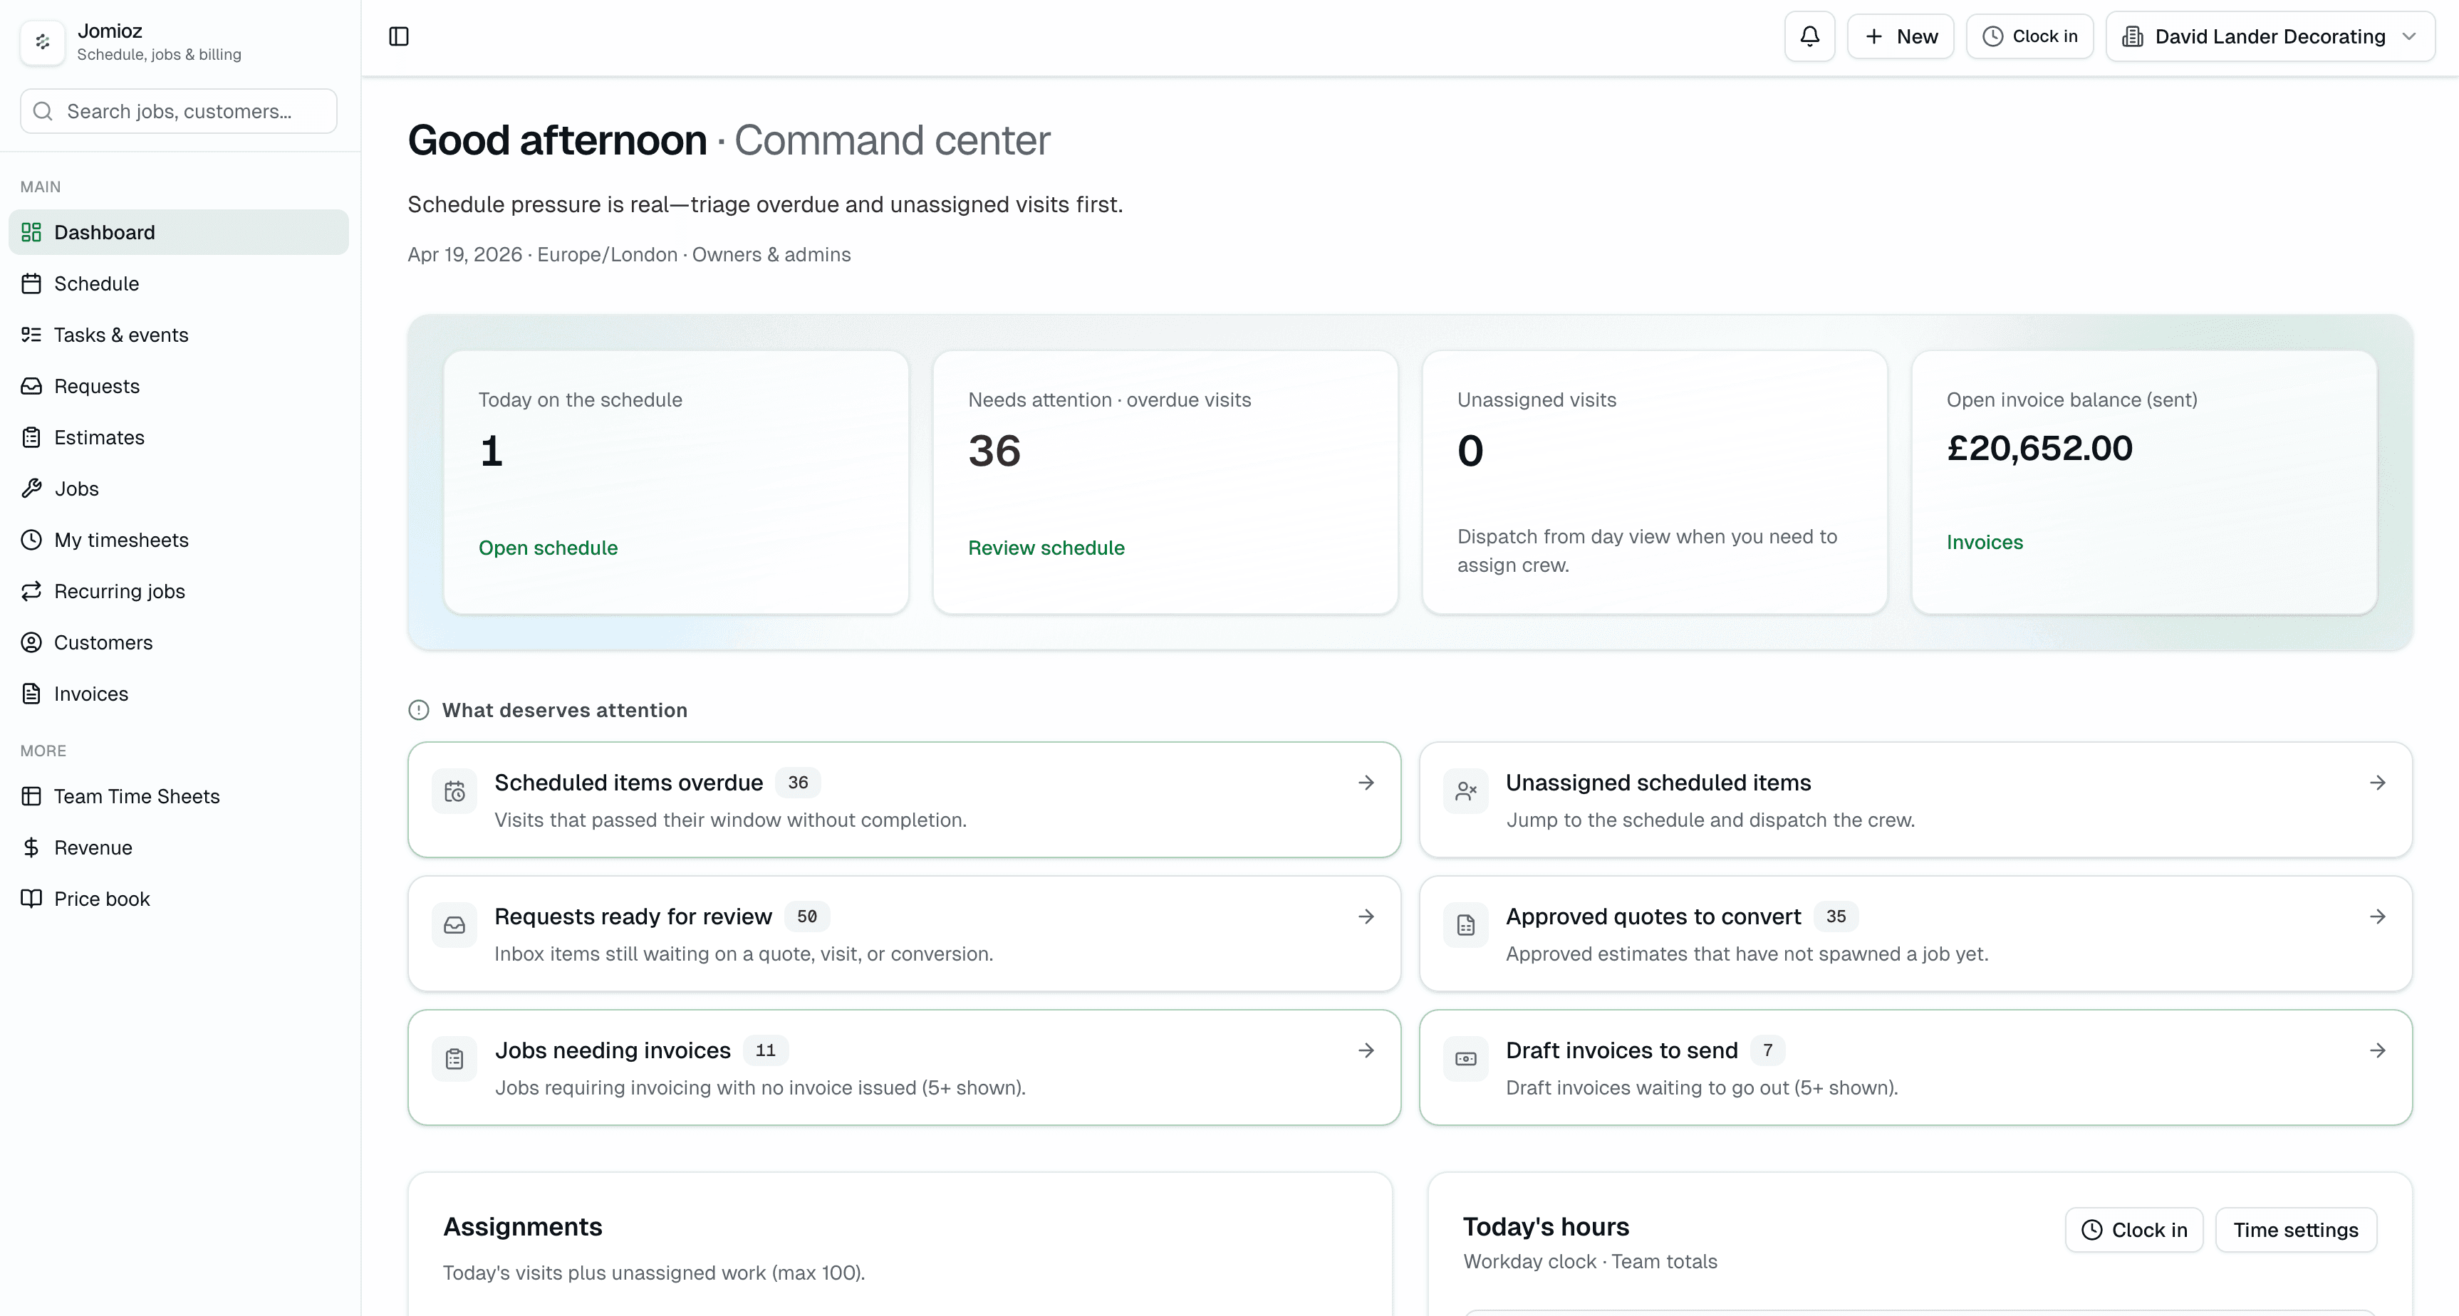Click the Approved quotes to convert file icon
This screenshot has height=1316, width=2459.
1466,925
